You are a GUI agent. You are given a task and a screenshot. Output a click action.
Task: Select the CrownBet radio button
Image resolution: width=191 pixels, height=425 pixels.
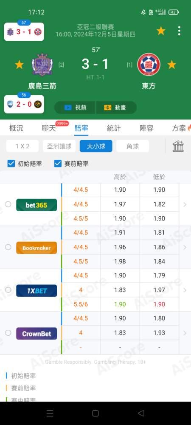point(8,333)
